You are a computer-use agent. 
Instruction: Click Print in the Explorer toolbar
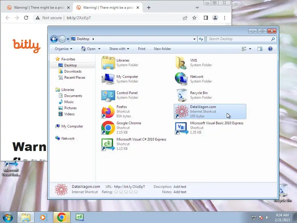[142, 49]
